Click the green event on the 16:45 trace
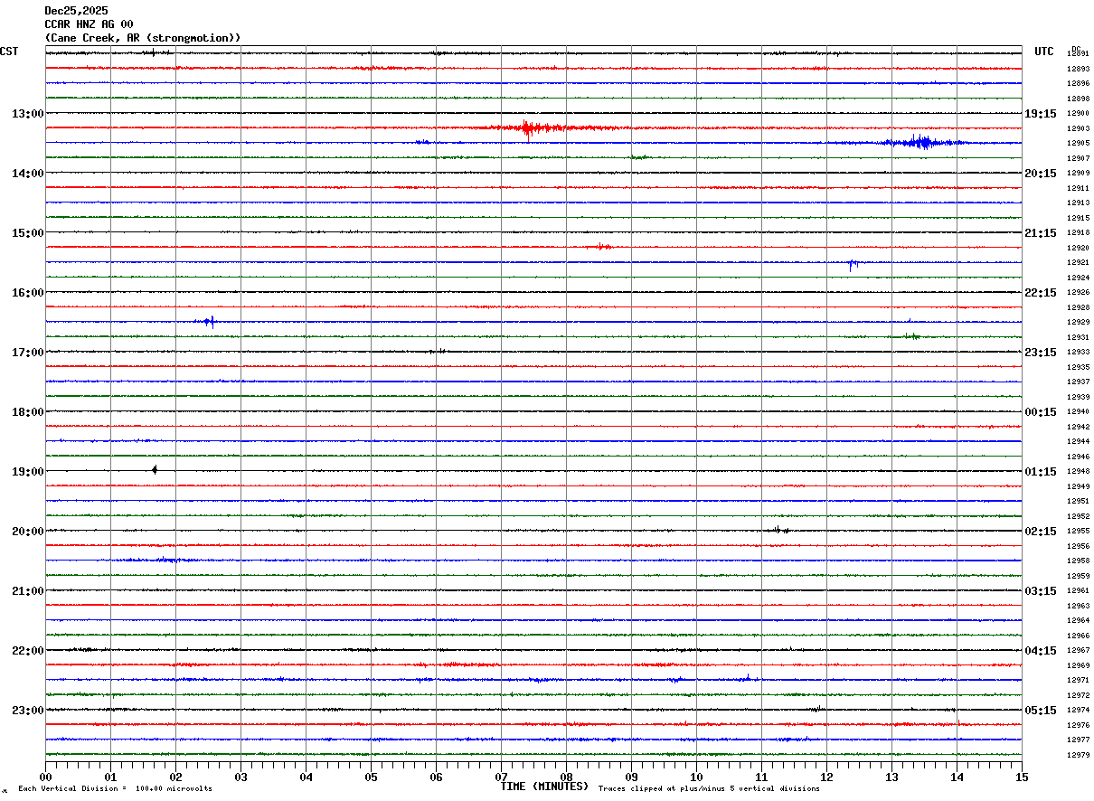 coord(910,336)
